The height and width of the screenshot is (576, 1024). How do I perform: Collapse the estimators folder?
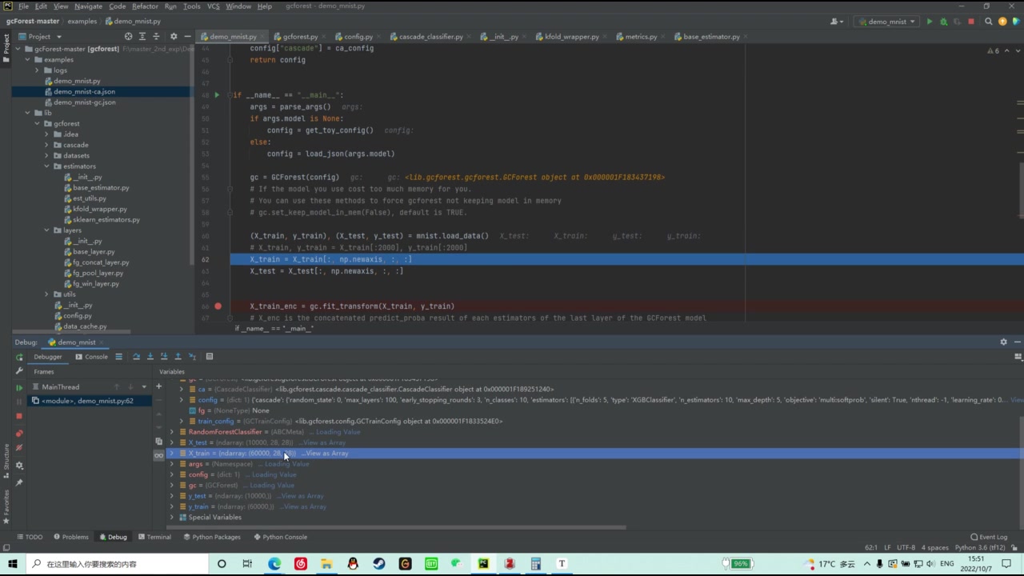point(46,166)
